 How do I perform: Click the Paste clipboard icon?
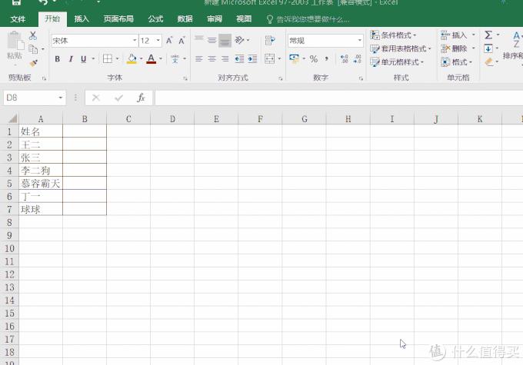tap(15, 41)
